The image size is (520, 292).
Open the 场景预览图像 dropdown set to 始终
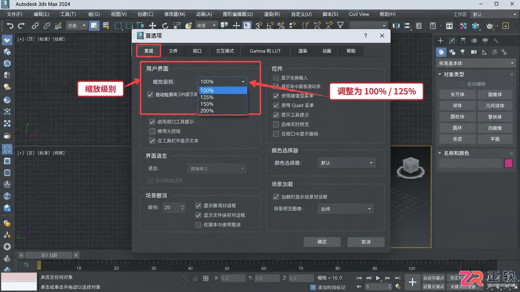[346, 209]
